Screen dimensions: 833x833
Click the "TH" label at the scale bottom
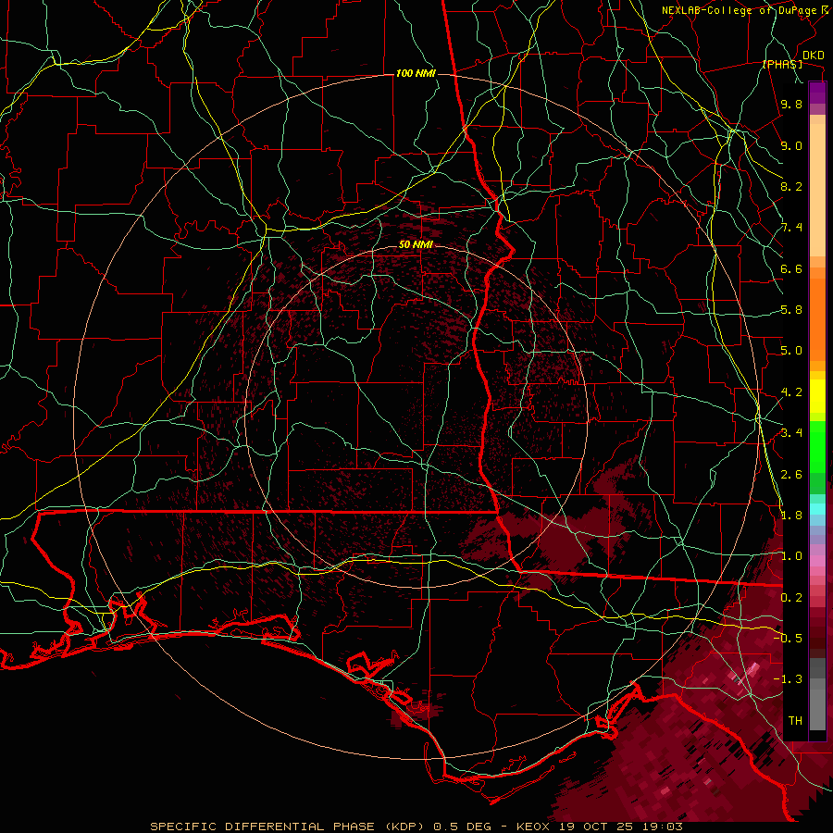coord(795,721)
